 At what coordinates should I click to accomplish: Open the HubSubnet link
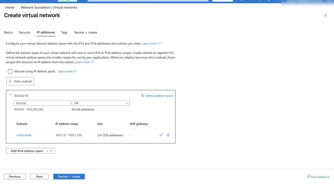coord(24,135)
